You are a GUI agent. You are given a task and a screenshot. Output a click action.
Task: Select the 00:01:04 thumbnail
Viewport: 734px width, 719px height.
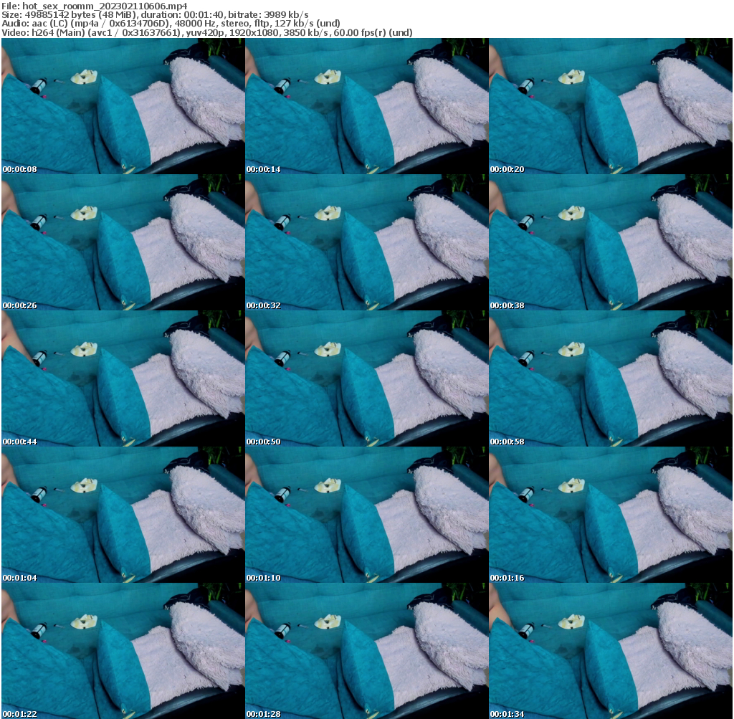pos(123,515)
